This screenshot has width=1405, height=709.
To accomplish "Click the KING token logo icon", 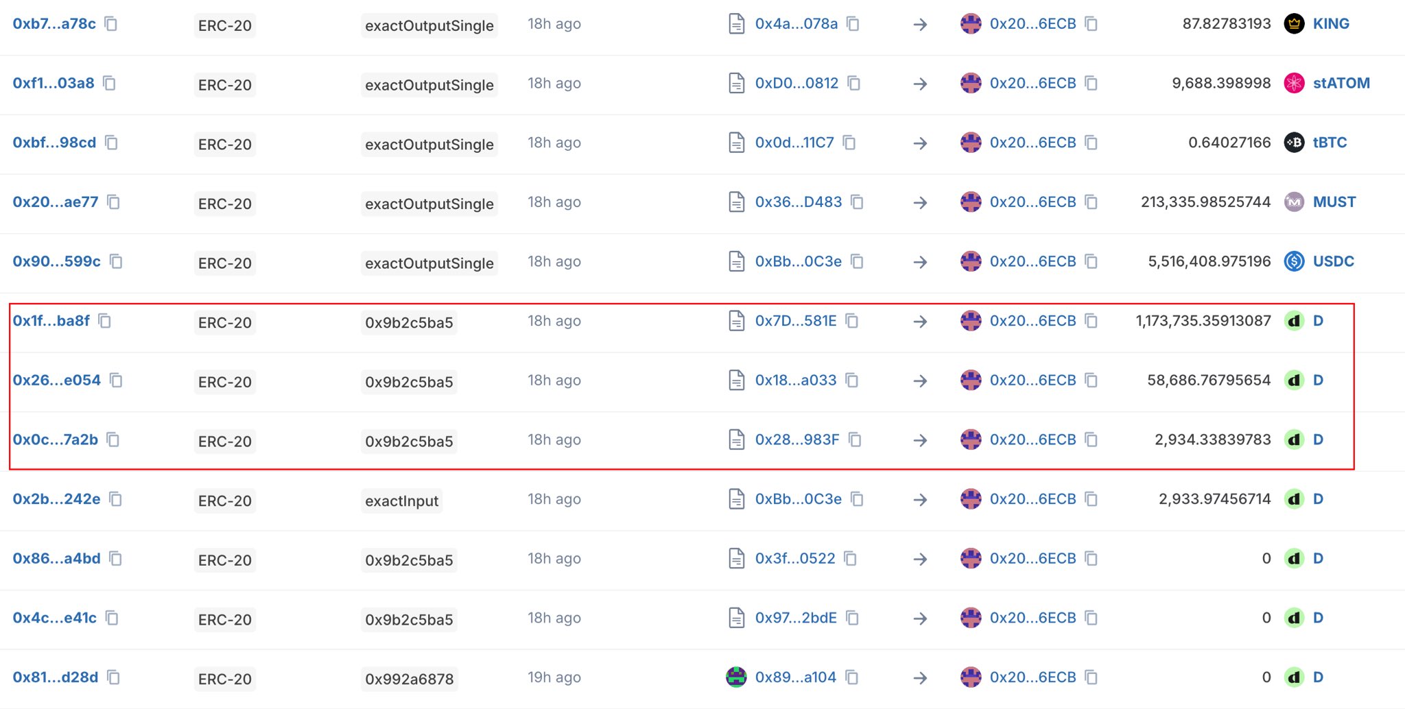I will 1293,24.
